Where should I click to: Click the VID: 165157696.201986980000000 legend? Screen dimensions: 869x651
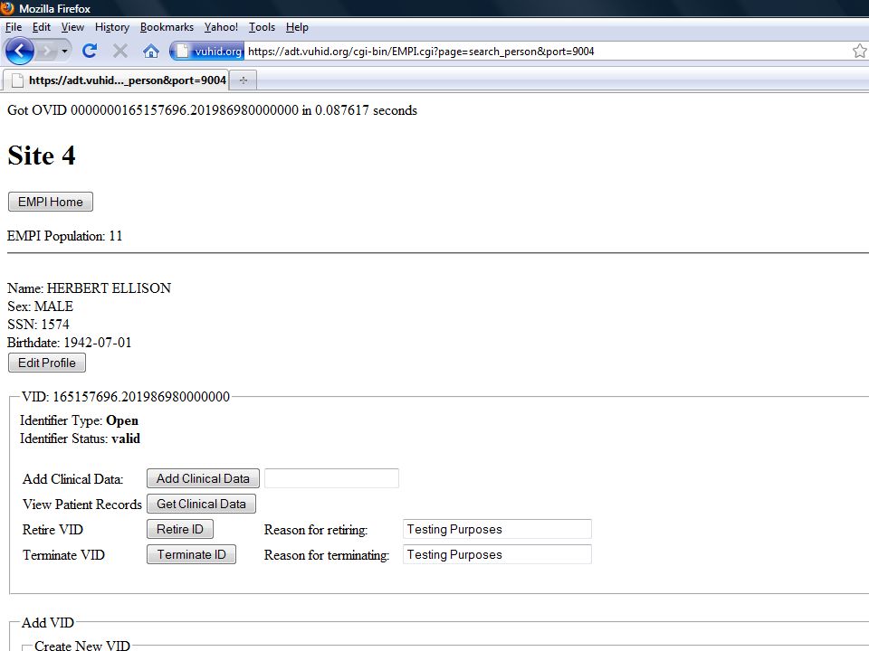coord(126,397)
